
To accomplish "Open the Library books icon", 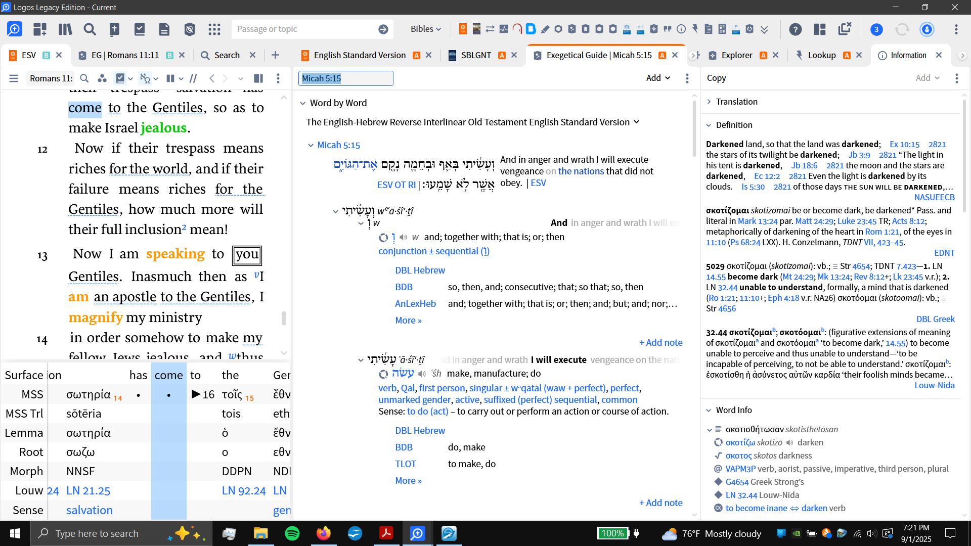I will (x=65, y=29).
